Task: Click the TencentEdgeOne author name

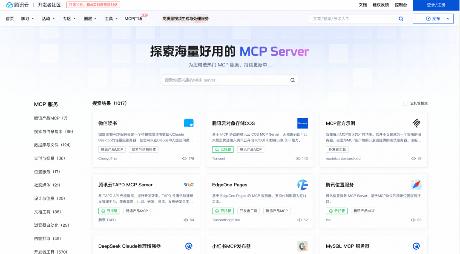Action: click(226, 220)
